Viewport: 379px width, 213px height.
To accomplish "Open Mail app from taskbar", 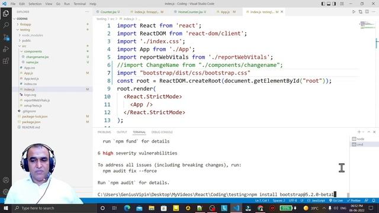I will tap(139, 208).
